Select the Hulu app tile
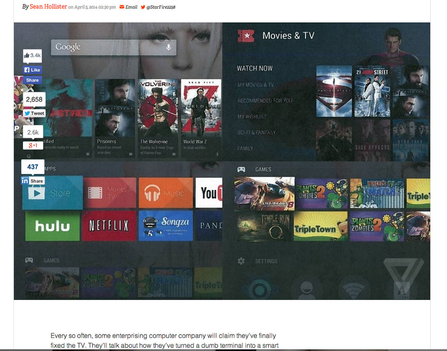This screenshot has height=351, width=447. [52, 226]
